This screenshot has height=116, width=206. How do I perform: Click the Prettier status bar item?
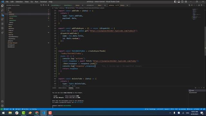tap(197, 109)
